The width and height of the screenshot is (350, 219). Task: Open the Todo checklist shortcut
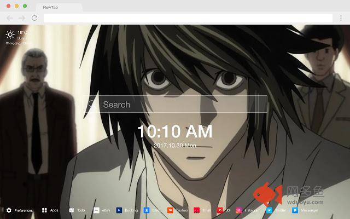pyautogui.click(x=72, y=210)
